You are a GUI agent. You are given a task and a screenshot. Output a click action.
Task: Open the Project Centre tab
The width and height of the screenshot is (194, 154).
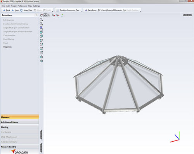(20, 147)
